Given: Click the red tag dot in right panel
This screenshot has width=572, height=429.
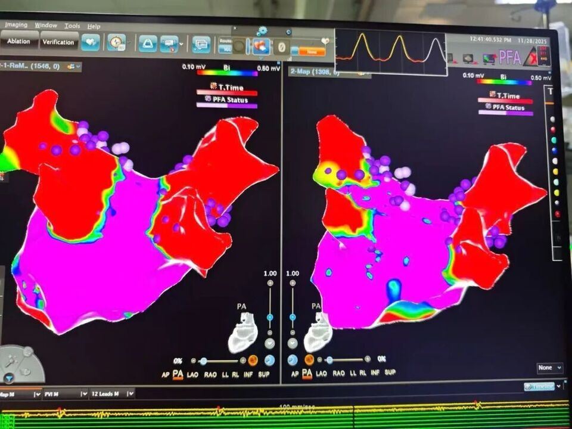Looking at the screenshot, I should coord(558,214).
